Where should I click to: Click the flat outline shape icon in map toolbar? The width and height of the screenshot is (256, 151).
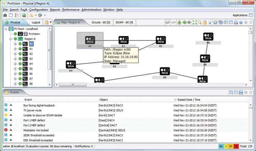(x=173, y=22)
